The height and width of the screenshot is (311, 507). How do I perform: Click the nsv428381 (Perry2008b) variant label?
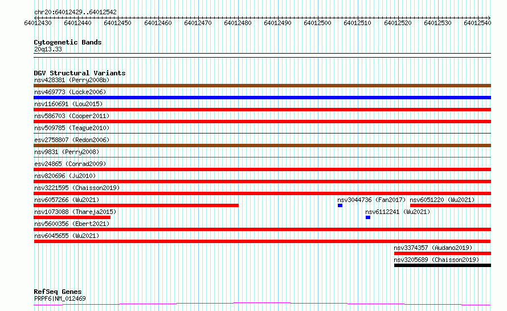(72, 80)
